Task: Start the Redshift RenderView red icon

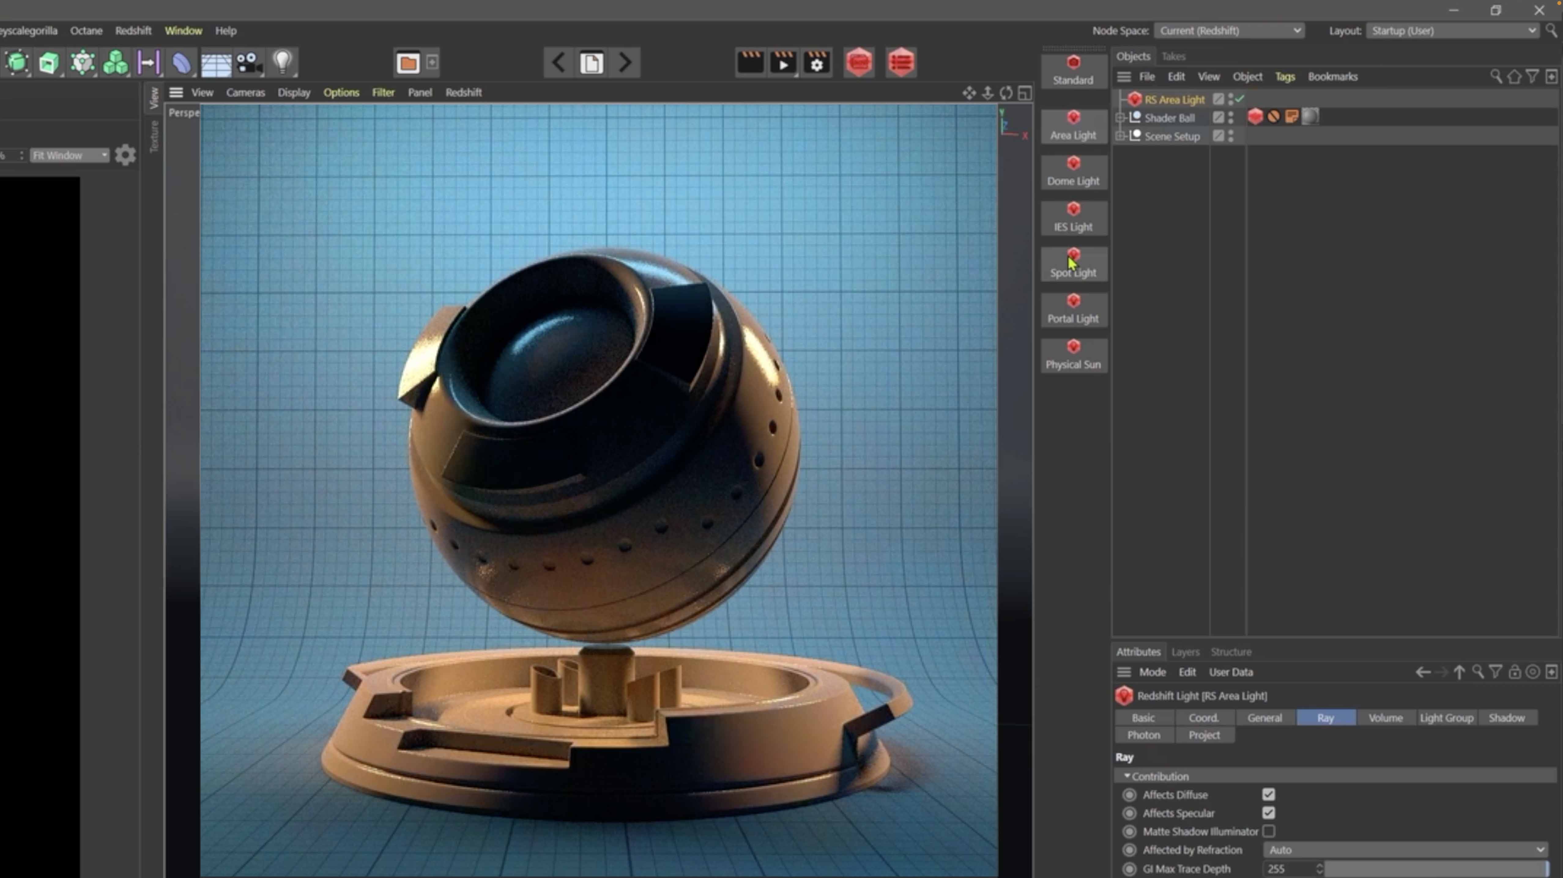Action: 859,62
